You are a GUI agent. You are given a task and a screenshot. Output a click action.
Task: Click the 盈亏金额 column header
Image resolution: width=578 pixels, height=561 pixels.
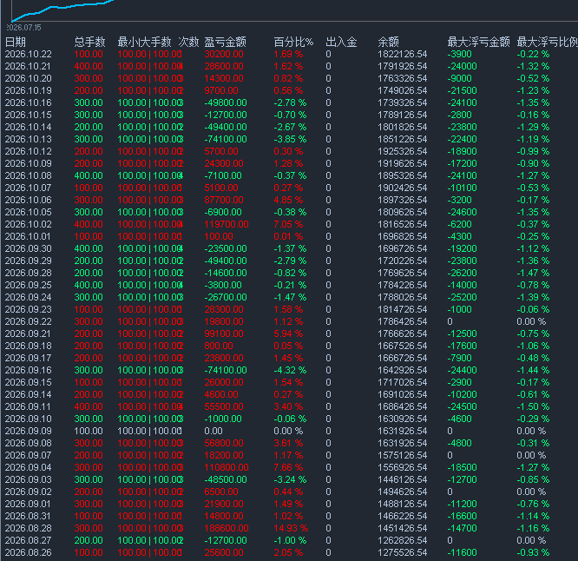coord(226,42)
